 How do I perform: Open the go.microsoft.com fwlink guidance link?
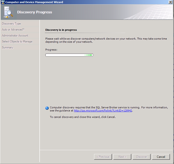(x=103, y=111)
